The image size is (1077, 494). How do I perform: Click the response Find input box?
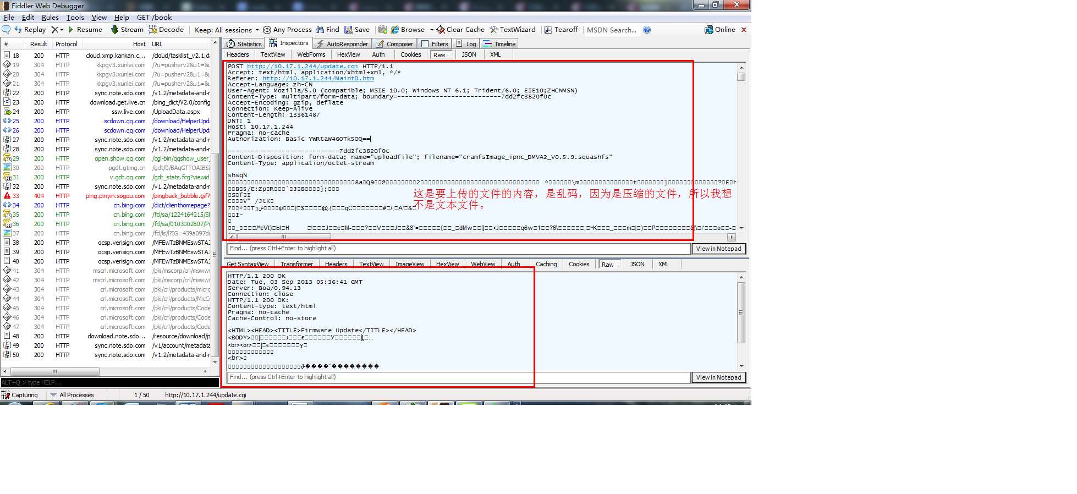(459, 377)
